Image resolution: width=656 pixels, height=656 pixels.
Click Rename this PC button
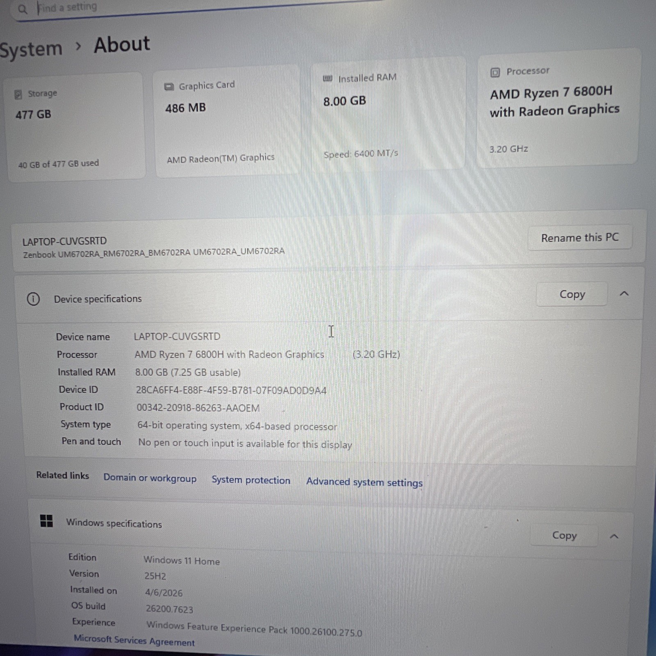click(x=580, y=237)
